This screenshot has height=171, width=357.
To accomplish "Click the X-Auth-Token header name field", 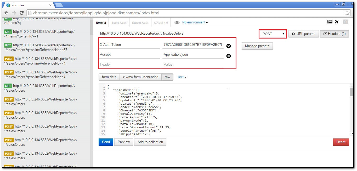I will (129, 45).
